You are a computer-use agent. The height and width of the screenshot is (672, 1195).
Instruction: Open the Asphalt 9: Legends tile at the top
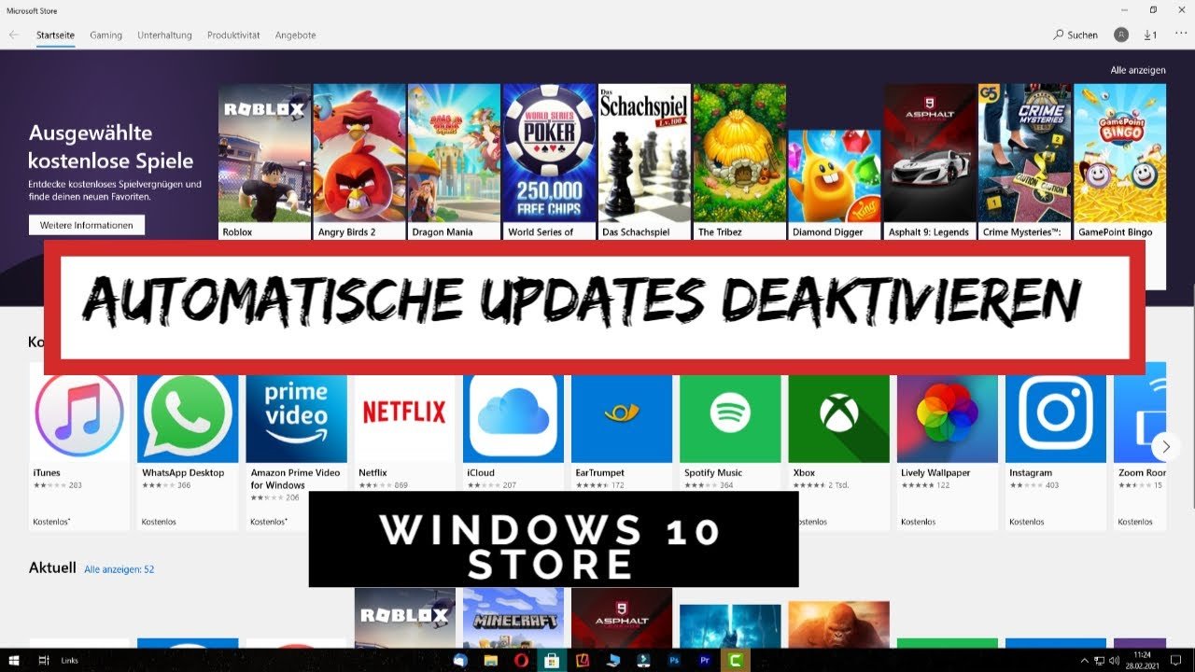tap(930, 161)
